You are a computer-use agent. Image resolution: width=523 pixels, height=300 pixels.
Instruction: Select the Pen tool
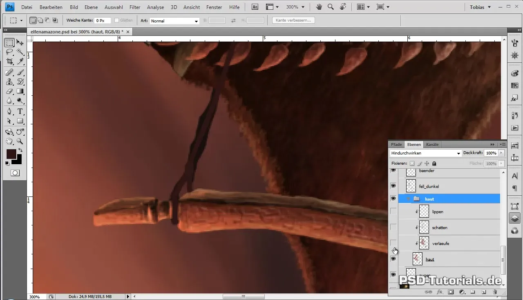pos(9,112)
